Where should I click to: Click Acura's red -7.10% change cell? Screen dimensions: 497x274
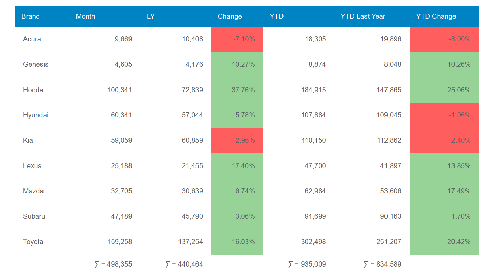tap(237, 39)
